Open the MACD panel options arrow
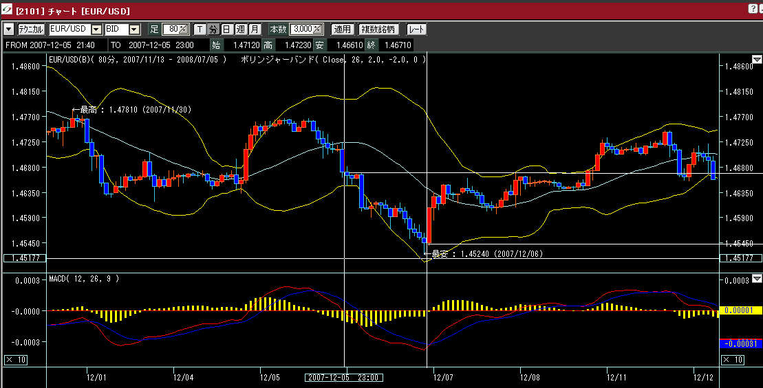This screenshot has width=763, height=388. coord(757,279)
